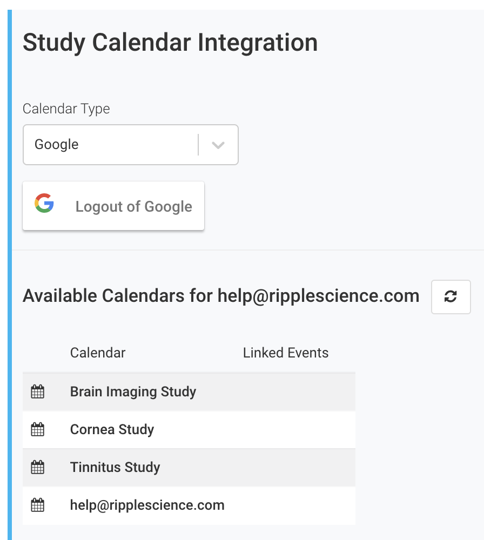This screenshot has height=540, width=484.
Task: Click the Google G logo
Action: tap(44, 204)
